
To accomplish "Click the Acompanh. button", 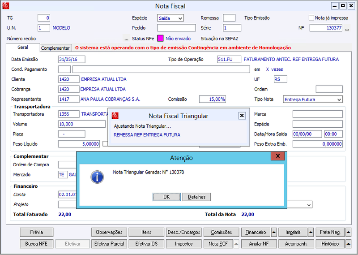I will point(296,244).
